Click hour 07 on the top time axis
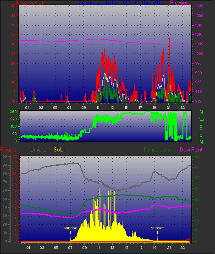The image size is (215, 254). 69,108
